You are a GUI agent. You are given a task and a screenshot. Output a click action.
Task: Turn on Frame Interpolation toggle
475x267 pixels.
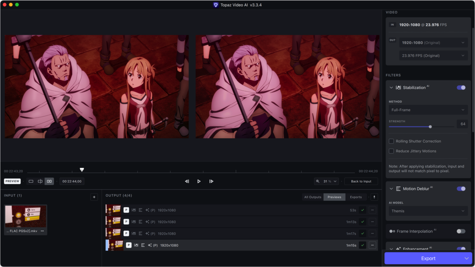[461, 231]
